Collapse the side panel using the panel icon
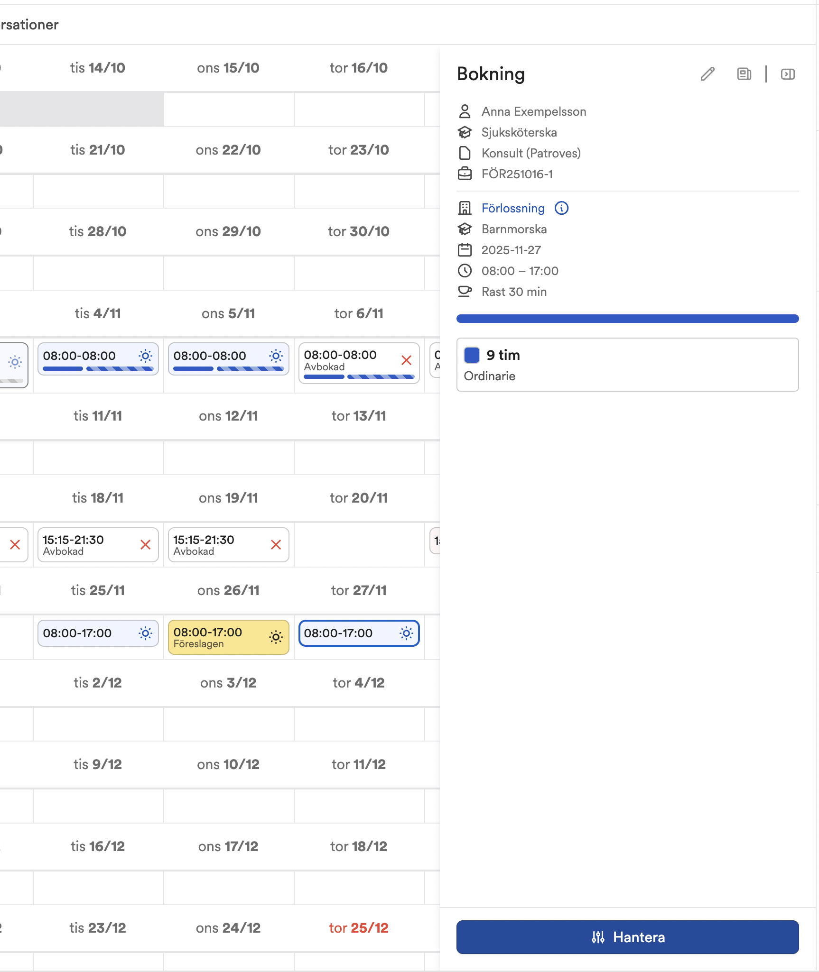This screenshot has height=972, width=819. coord(788,74)
